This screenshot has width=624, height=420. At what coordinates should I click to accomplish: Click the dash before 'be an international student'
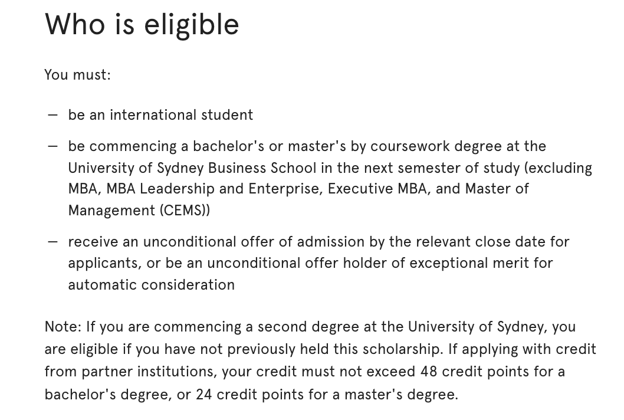pyautogui.click(x=52, y=116)
